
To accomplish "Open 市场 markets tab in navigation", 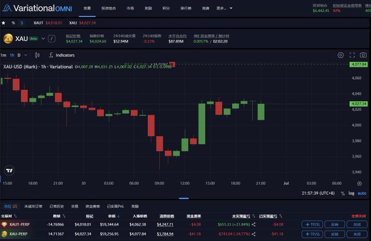I will (x=130, y=8).
